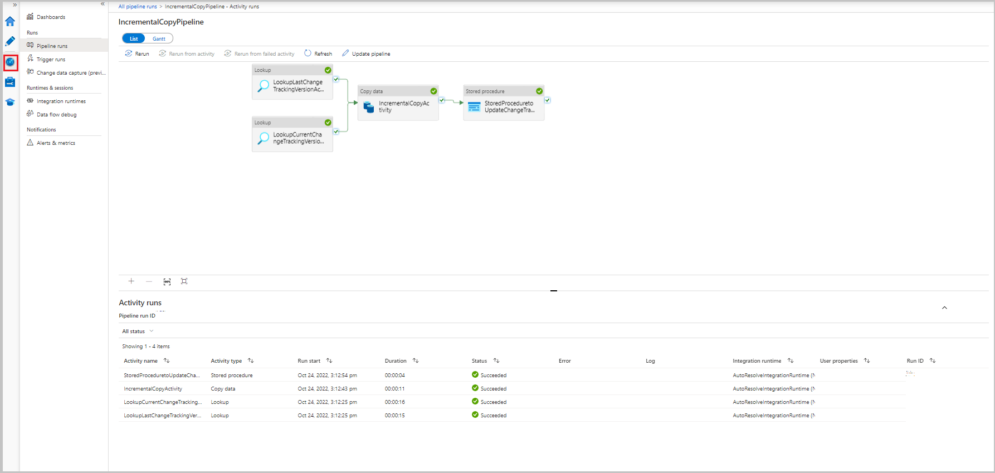
Task: Click the Lookup magnifier icon of LookupLastChange
Action: (x=263, y=86)
